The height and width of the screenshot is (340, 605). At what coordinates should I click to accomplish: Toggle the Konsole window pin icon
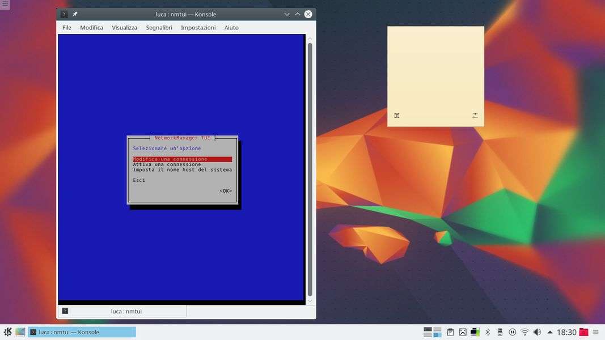(75, 14)
